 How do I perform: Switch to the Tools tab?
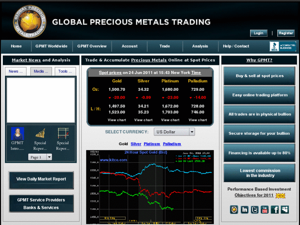65,71
